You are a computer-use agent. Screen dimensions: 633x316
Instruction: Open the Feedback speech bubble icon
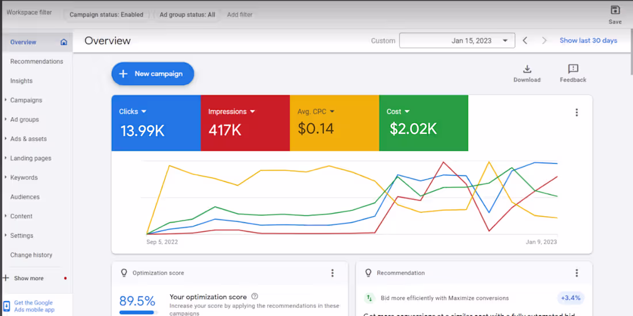(573, 69)
